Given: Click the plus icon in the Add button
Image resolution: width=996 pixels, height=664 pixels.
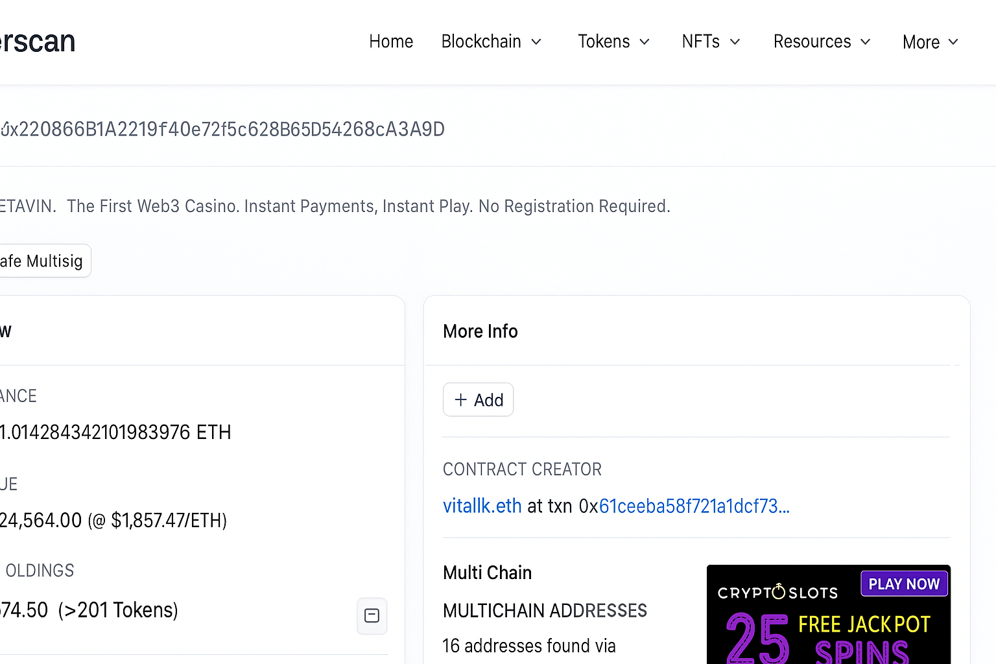Looking at the screenshot, I should [460, 399].
